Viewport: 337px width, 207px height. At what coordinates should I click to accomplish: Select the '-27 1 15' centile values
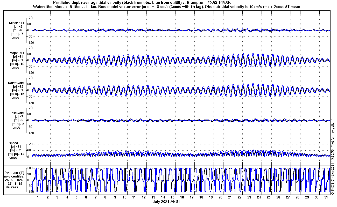(14, 183)
